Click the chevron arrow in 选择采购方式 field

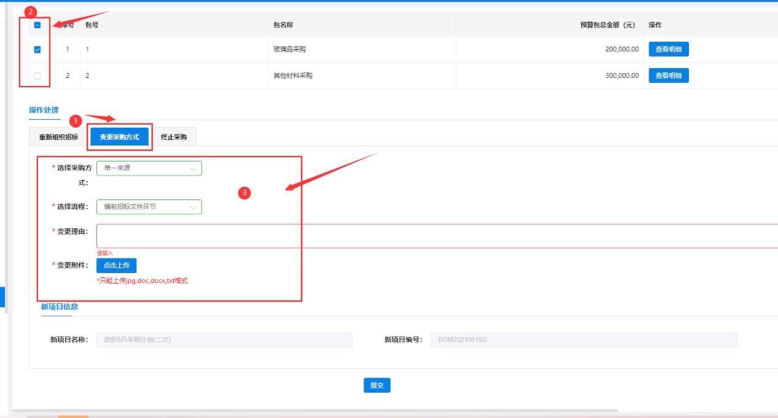point(193,169)
